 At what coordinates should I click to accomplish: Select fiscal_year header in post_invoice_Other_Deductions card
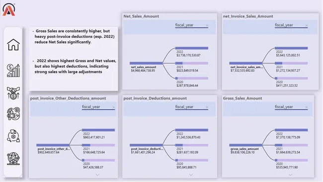(91, 107)
